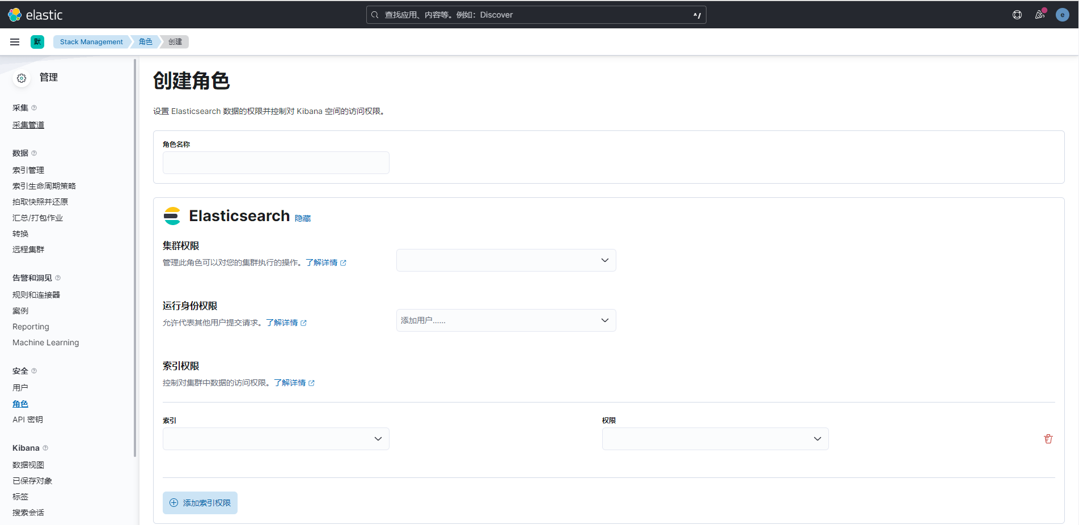Click the 添加索引权限 button
Screen dimensions: 1079x525
[x=200, y=503]
